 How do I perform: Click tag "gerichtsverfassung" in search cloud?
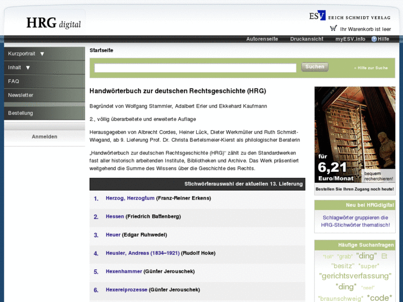[355, 276]
